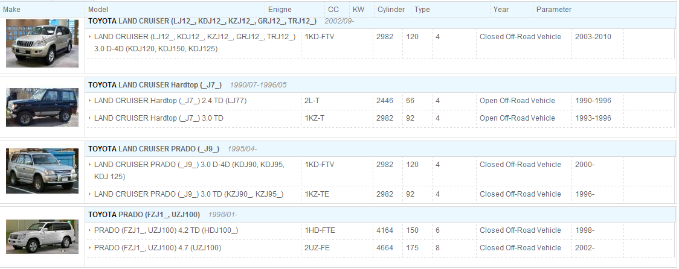Click the Year column header
679x269 pixels.
coord(501,10)
